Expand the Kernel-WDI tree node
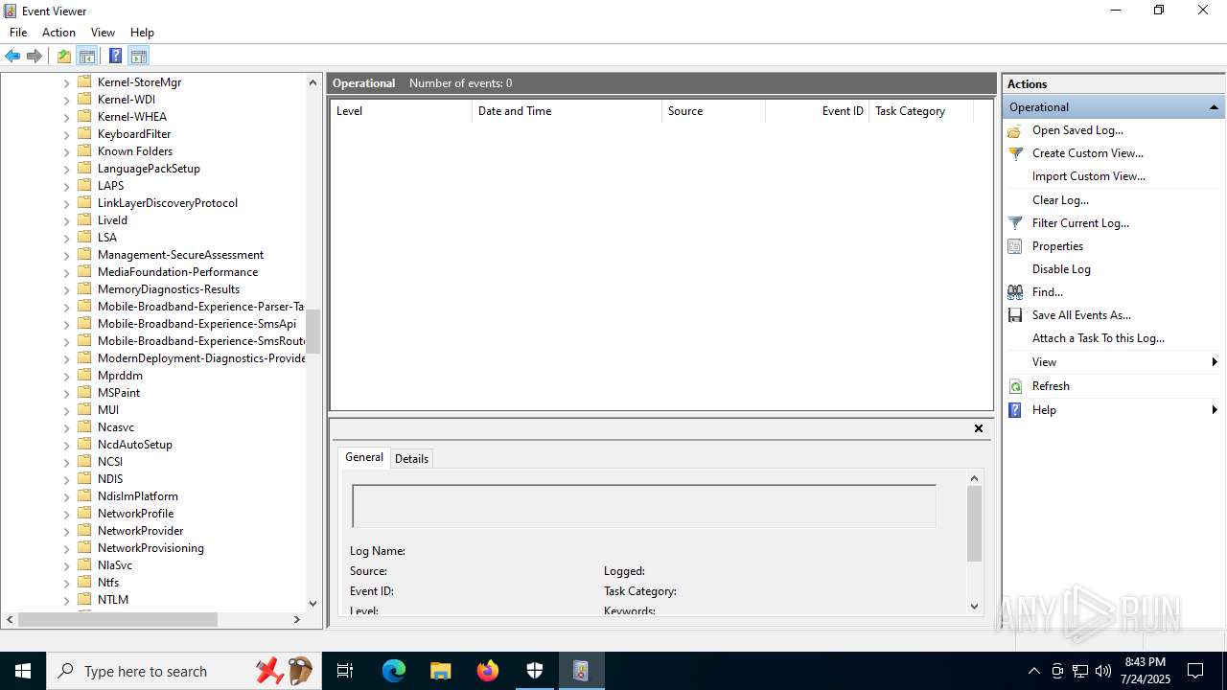This screenshot has width=1227, height=690. pos(67,100)
